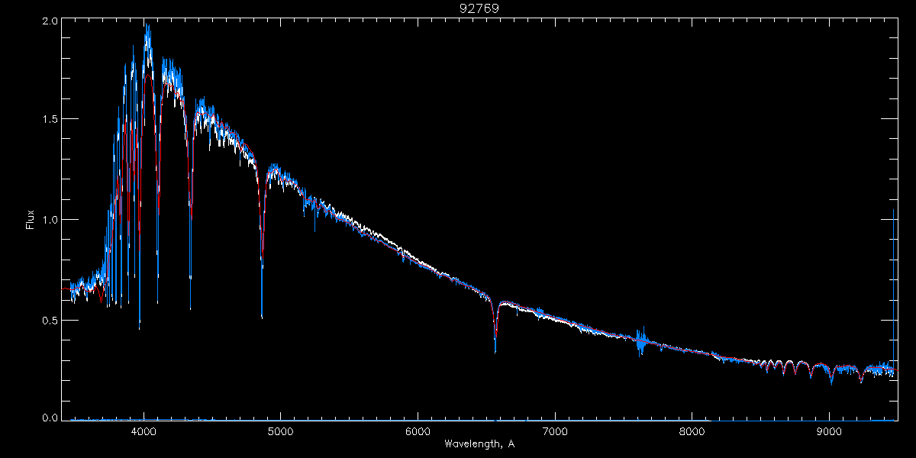Select the 4000 wavelength tick label
Screen dimensions: 916x458
tap(143, 432)
